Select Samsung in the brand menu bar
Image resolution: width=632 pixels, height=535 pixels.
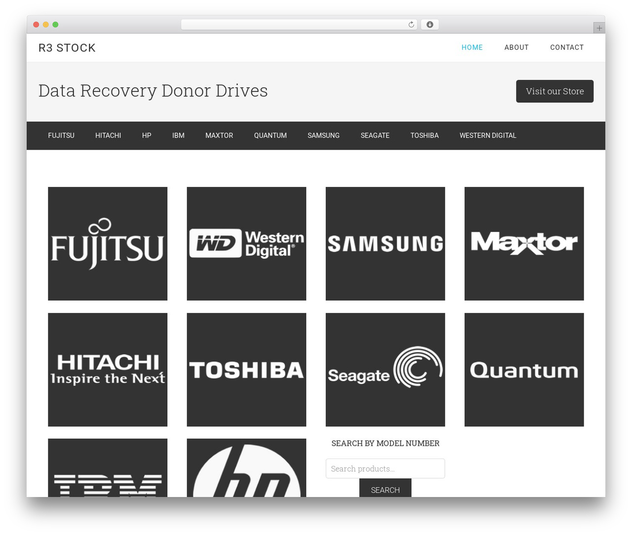(323, 135)
